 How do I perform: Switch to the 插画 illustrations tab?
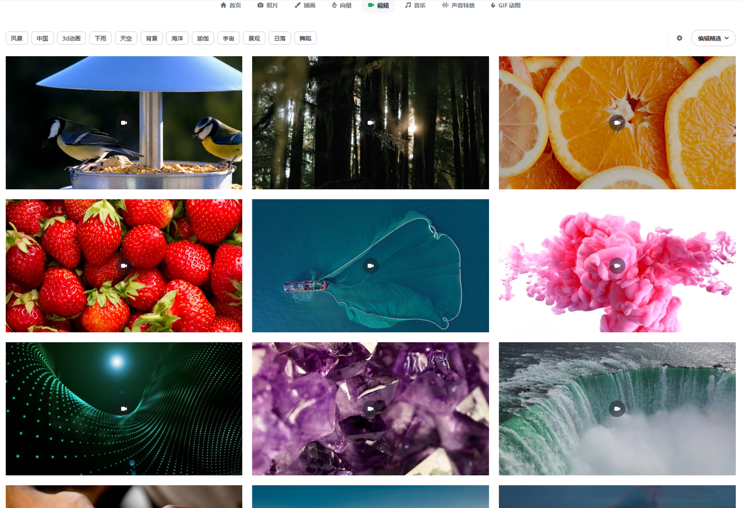[305, 5]
